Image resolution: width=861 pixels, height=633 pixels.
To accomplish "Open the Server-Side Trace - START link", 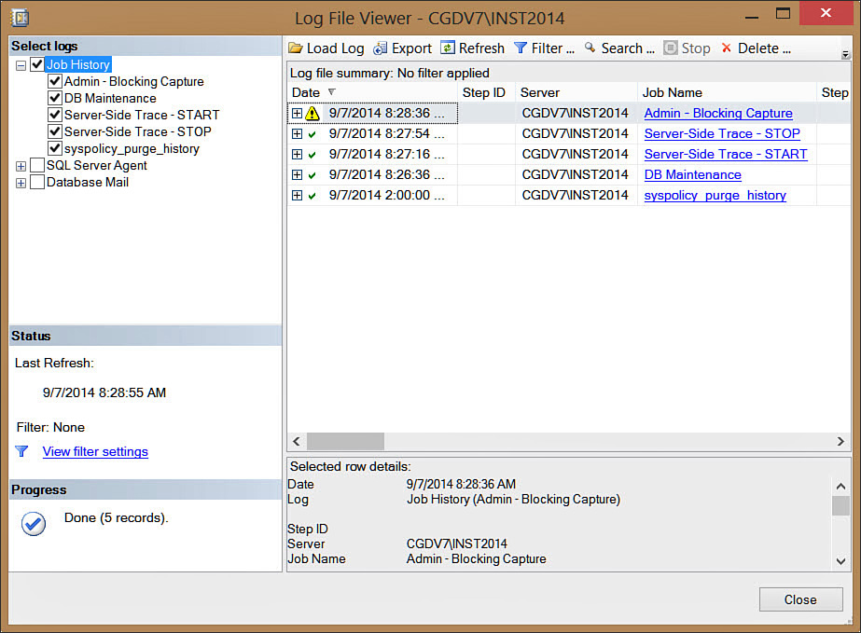I will pos(726,154).
